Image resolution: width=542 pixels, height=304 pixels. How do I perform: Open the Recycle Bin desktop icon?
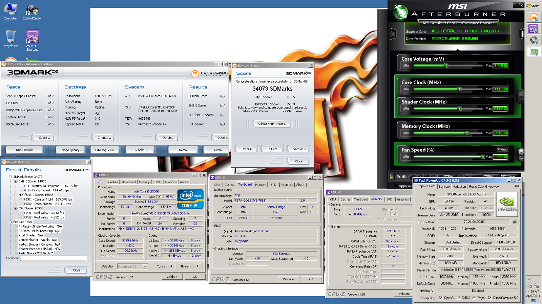11,39
